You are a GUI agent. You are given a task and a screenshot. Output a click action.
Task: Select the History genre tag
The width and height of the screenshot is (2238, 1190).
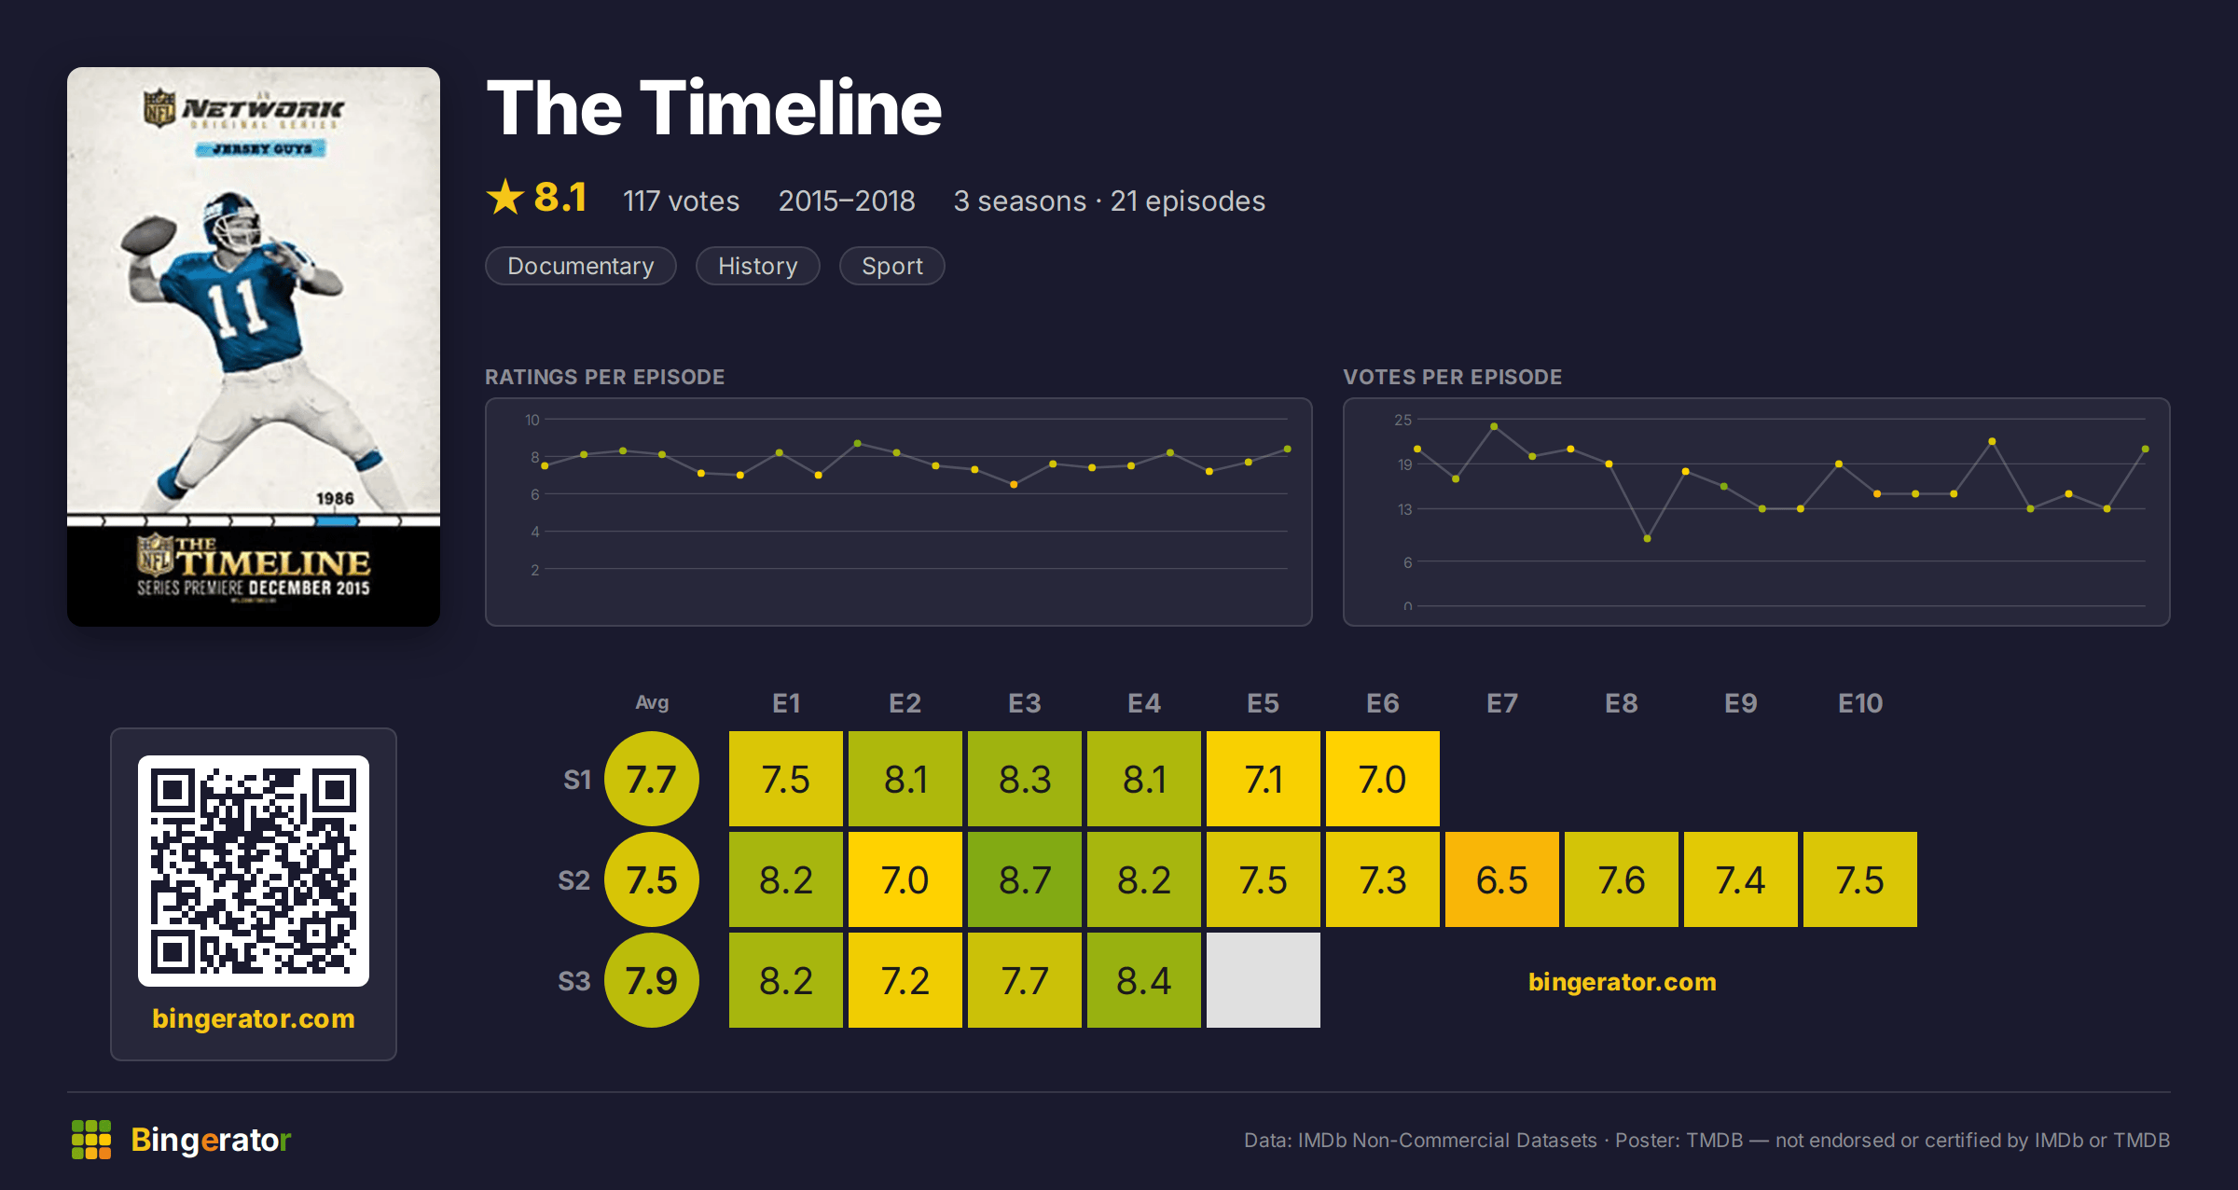pyautogui.click(x=758, y=266)
